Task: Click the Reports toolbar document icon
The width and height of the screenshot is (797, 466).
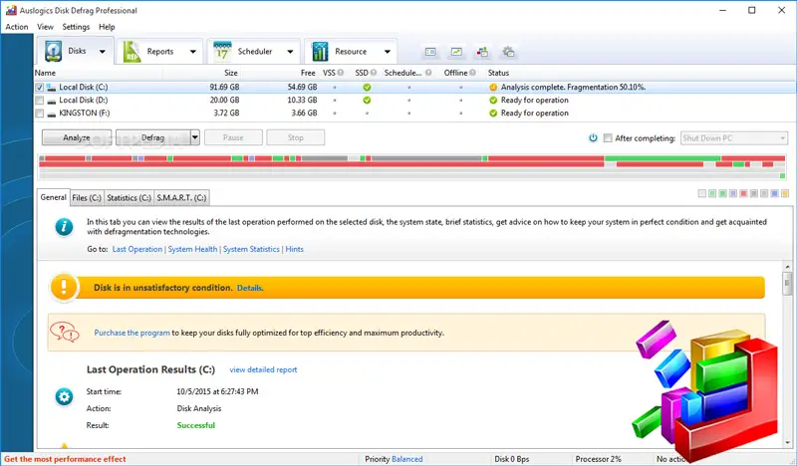Action: click(132, 52)
